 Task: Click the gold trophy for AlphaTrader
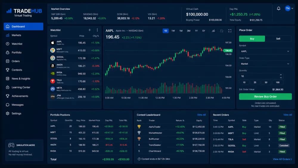[x=139, y=127]
